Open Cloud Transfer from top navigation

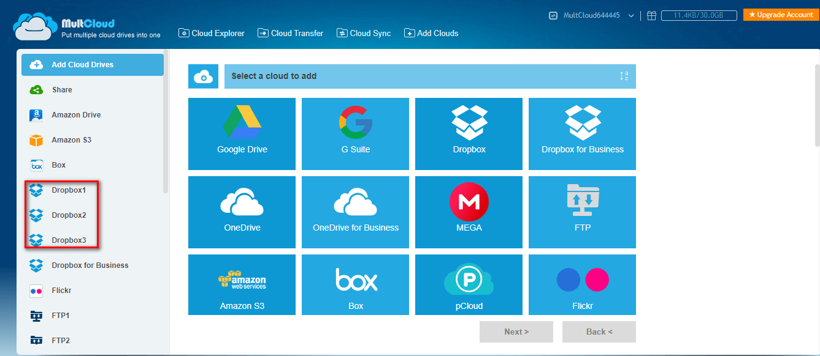[x=291, y=33]
